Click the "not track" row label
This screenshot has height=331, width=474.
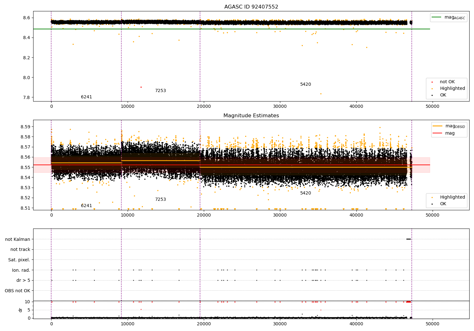coord(20,250)
